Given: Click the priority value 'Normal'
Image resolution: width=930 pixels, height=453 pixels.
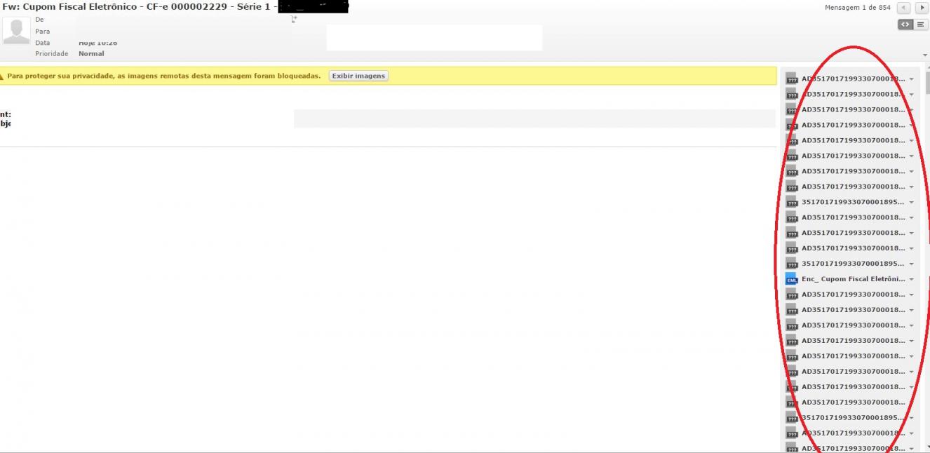Looking at the screenshot, I should coord(91,54).
